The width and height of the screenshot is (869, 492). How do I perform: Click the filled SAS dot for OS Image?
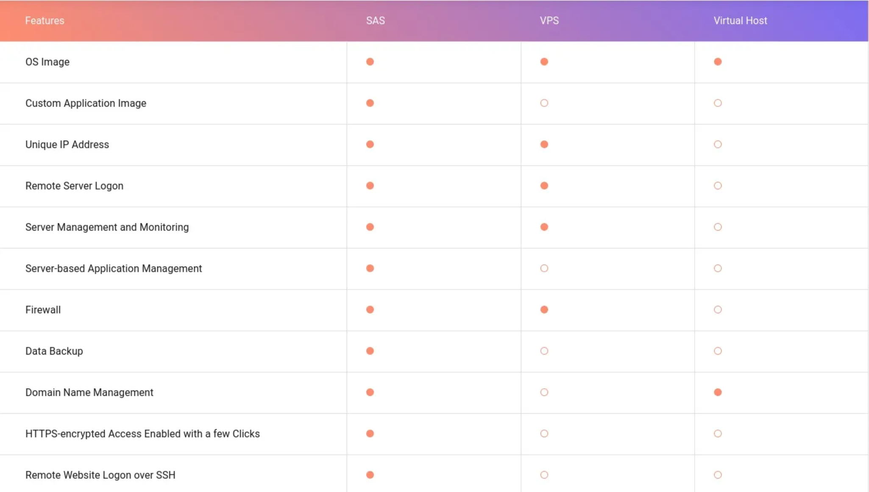pos(370,62)
